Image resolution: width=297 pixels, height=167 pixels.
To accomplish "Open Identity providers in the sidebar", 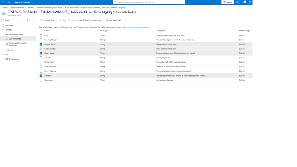I will click(x=15, y=35).
